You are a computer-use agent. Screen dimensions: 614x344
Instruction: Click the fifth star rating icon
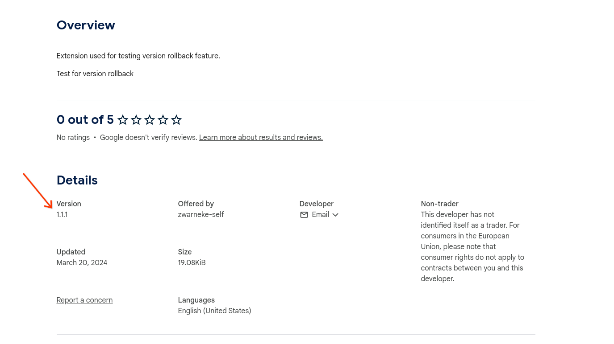[176, 120]
